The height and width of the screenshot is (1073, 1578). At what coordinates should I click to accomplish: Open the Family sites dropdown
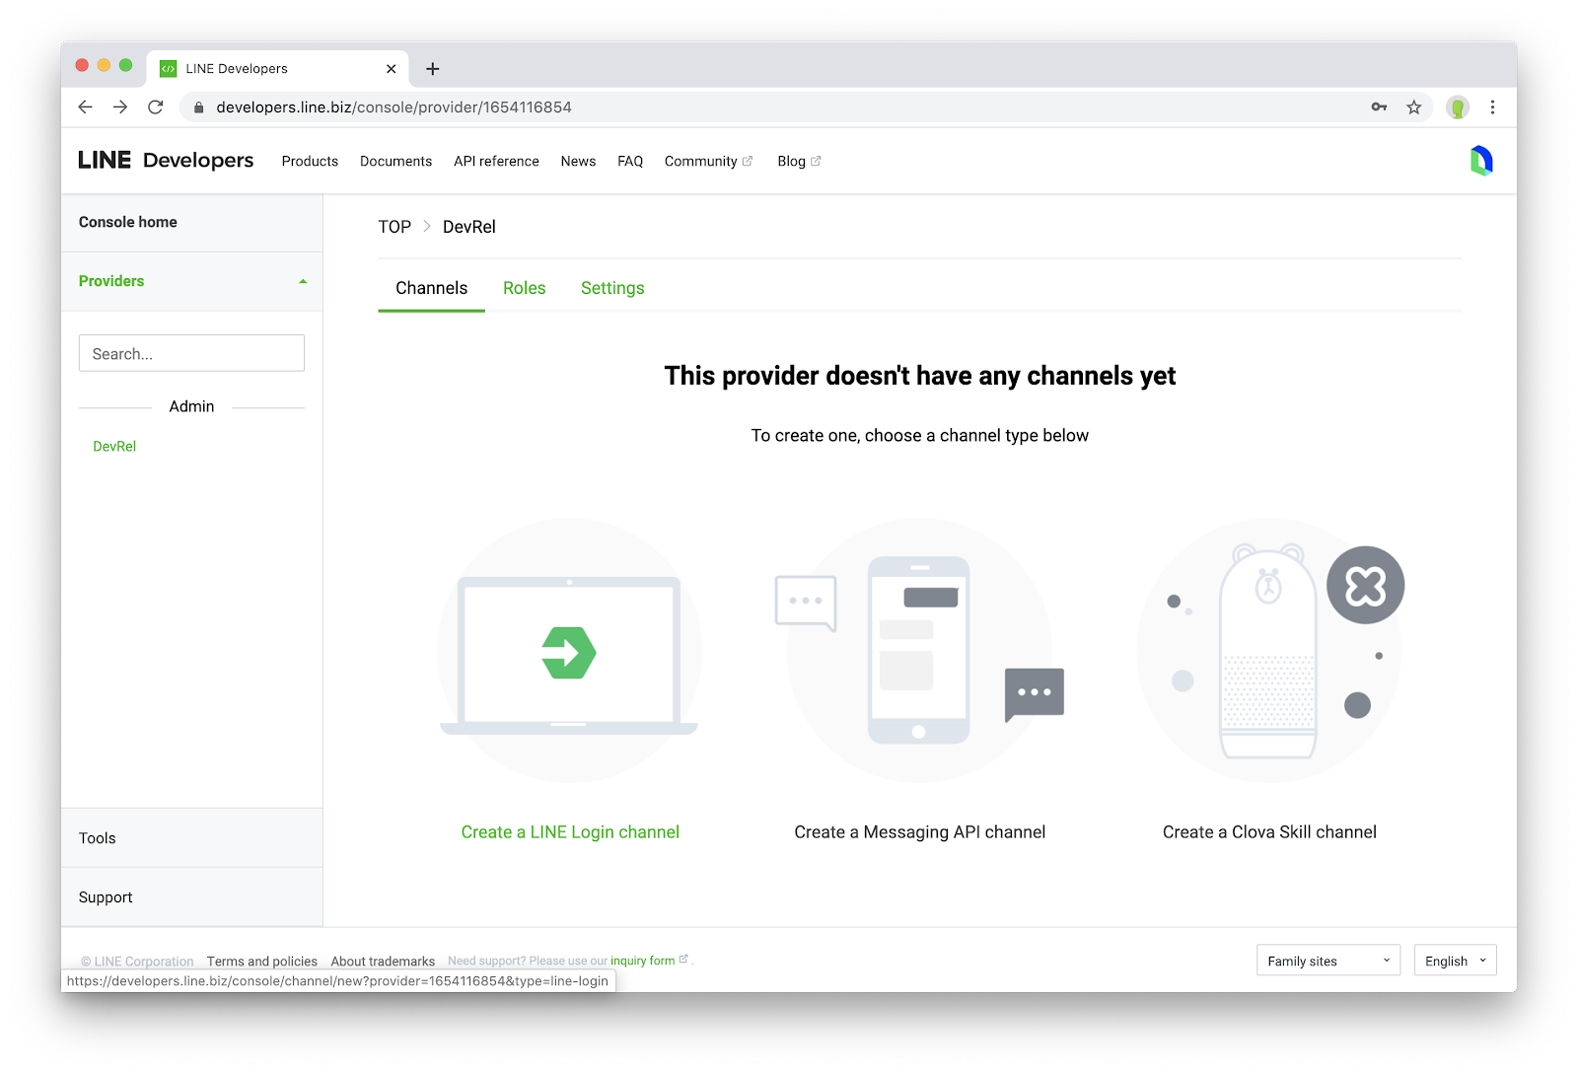[1327, 961]
